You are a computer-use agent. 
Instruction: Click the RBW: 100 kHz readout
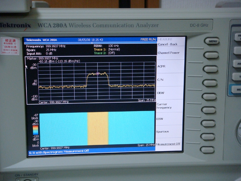pos(106,46)
